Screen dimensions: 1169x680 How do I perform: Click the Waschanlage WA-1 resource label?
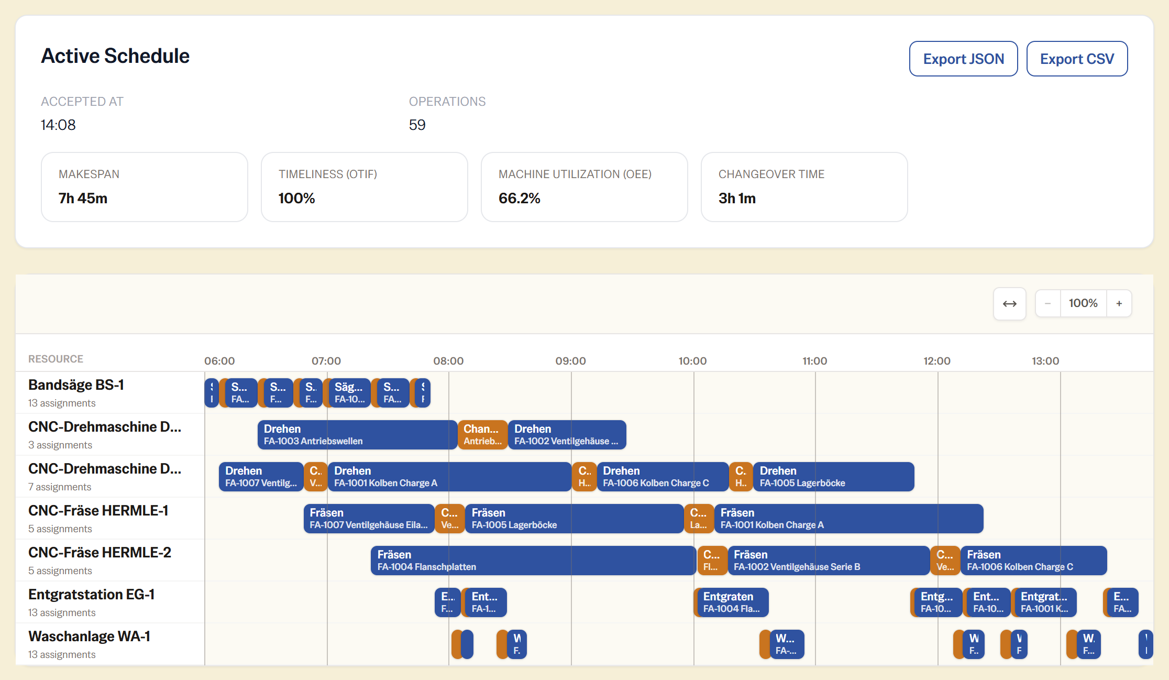tap(89, 637)
